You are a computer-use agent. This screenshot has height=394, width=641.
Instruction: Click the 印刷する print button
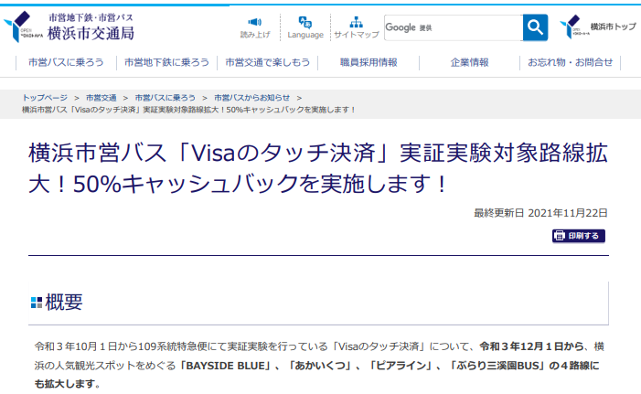point(579,236)
